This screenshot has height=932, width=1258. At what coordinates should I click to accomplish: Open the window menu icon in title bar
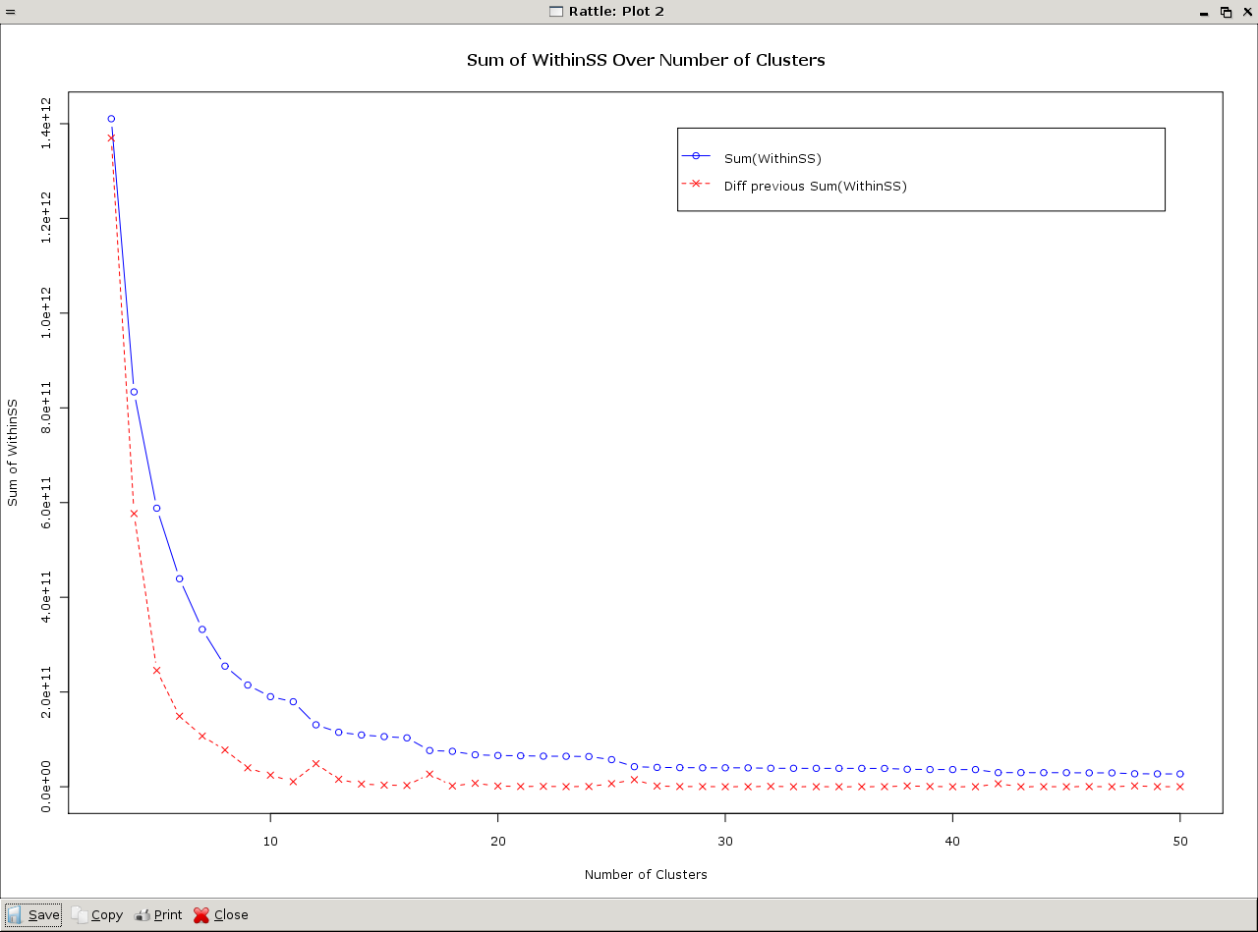pyautogui.click(x=11, y=11)
